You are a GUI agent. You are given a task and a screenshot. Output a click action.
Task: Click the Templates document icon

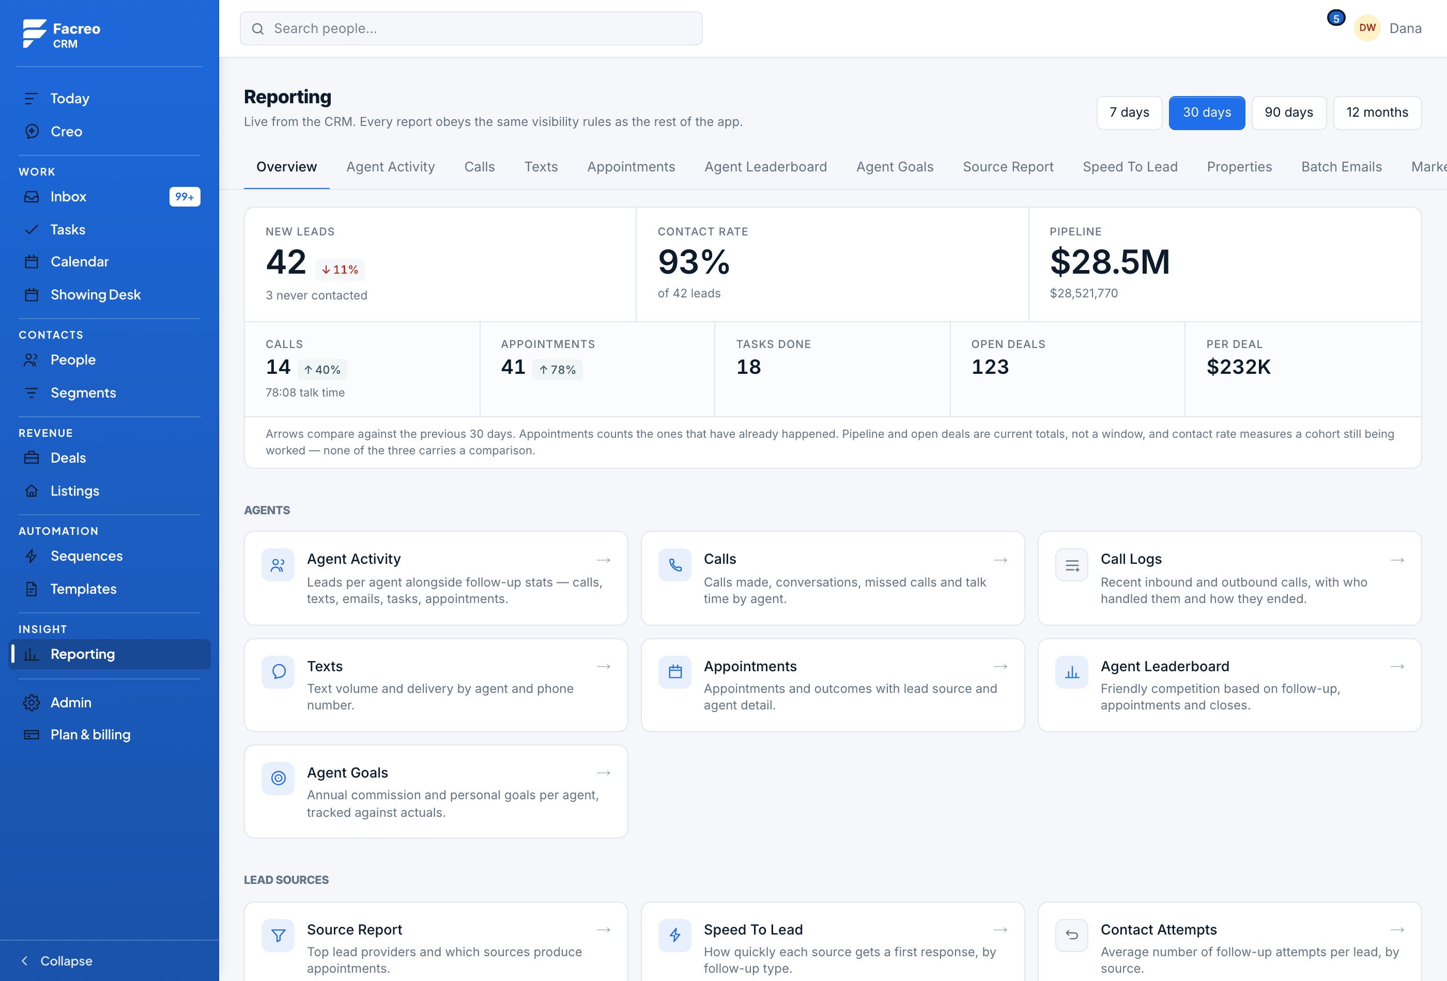click(x=31, y=589)
